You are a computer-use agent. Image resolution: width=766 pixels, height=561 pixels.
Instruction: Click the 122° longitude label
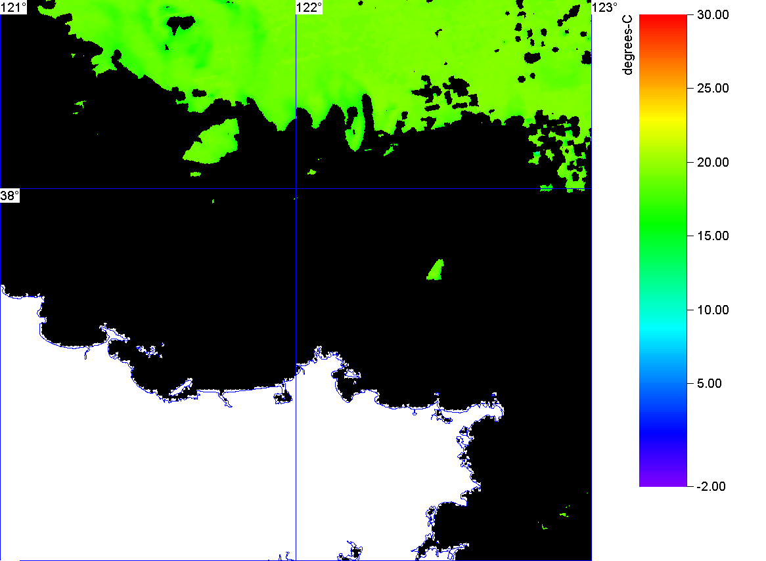(x=309, y=7)
